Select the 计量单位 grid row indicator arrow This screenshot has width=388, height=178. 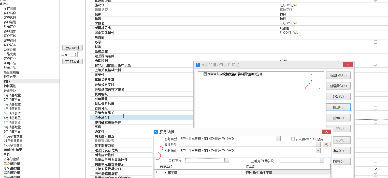click(x=157, y=172)
